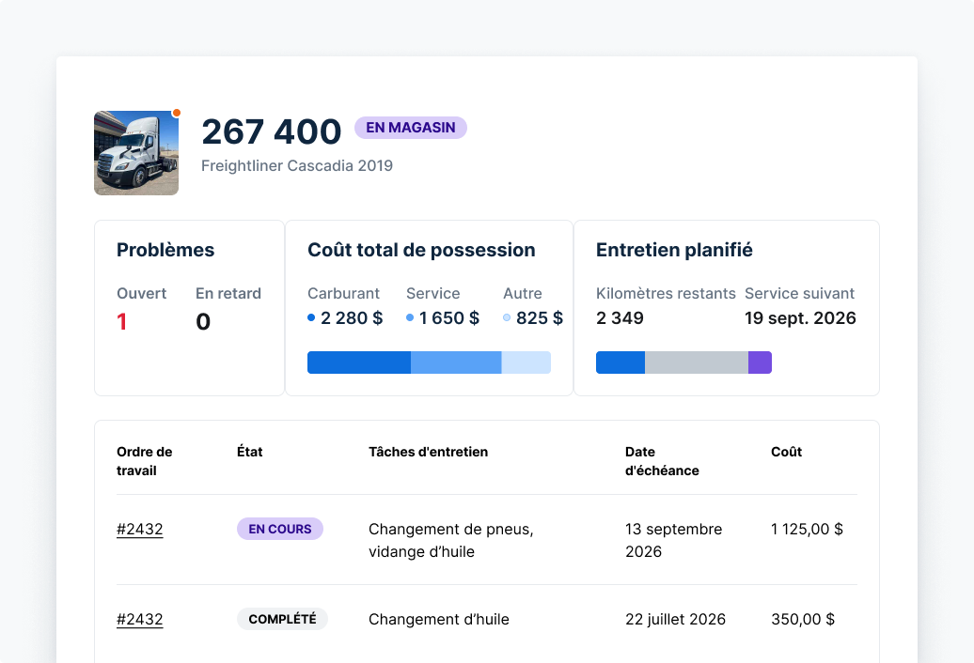Sort by Tâches d'entretien column header
The image size is (974, 663).
(428, 452)
